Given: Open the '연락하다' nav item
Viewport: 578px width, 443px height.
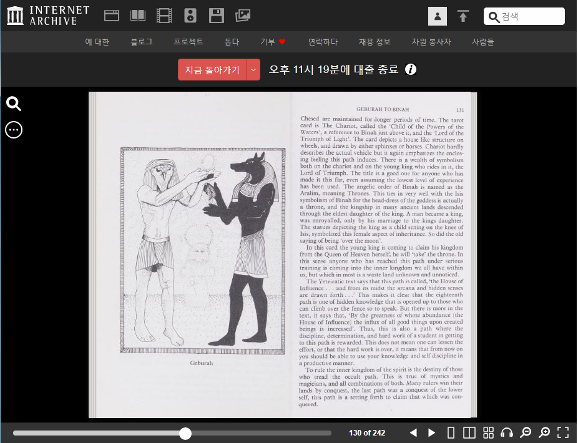Looking at the screenshot, I should tap(323, 42).
